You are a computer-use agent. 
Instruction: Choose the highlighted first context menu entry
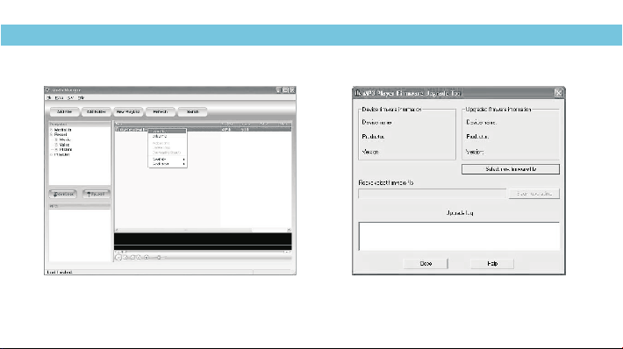click(168, 131)
